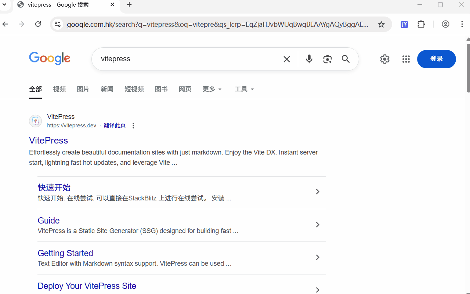Open the browser extensions puzzle icon
This screenshot has width=470, height=294.
(x=421, y=24)
